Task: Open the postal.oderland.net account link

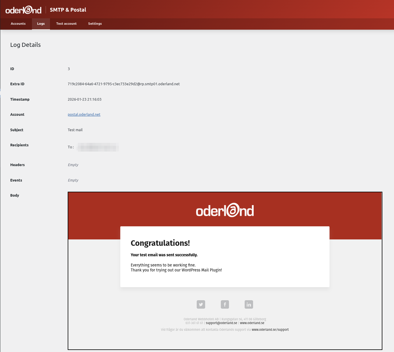Action: [x=84, y=114]
